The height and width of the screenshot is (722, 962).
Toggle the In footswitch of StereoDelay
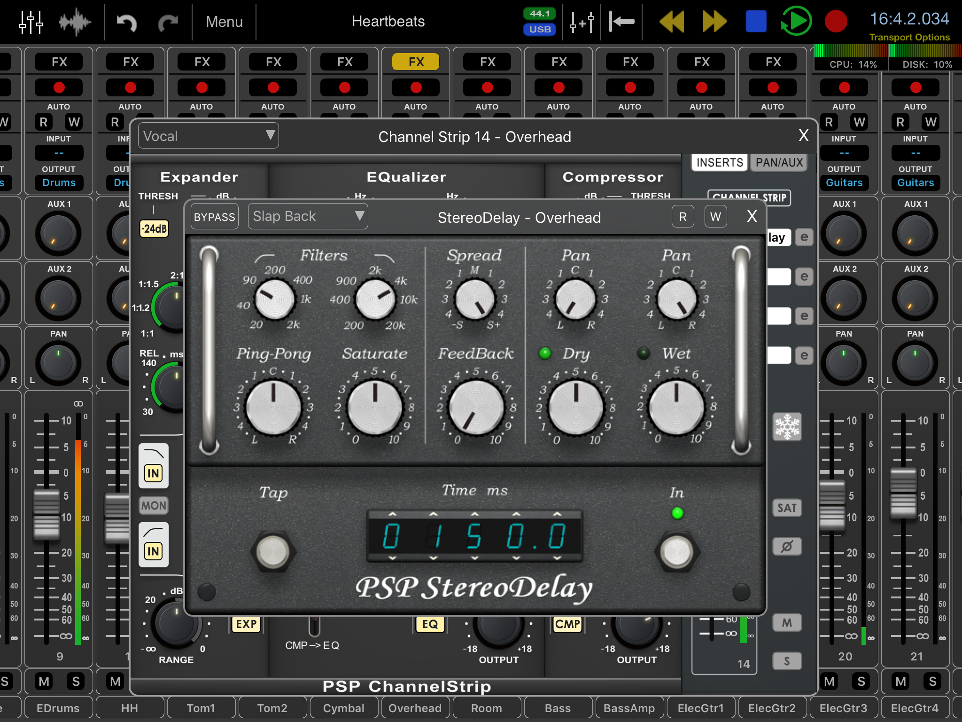click(677, 551)
